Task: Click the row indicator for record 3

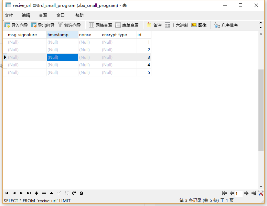Action: click(5, 57)
